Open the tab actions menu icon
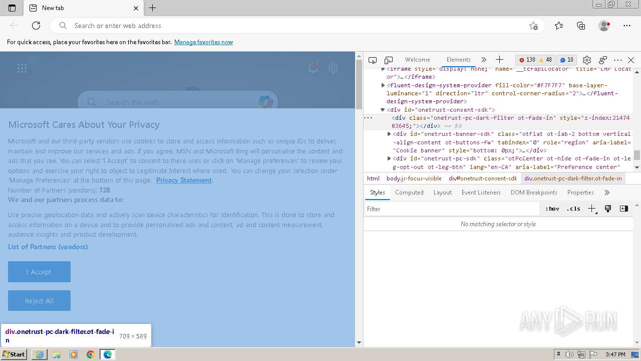Screen dimensions: 641x361 [12, 8]
